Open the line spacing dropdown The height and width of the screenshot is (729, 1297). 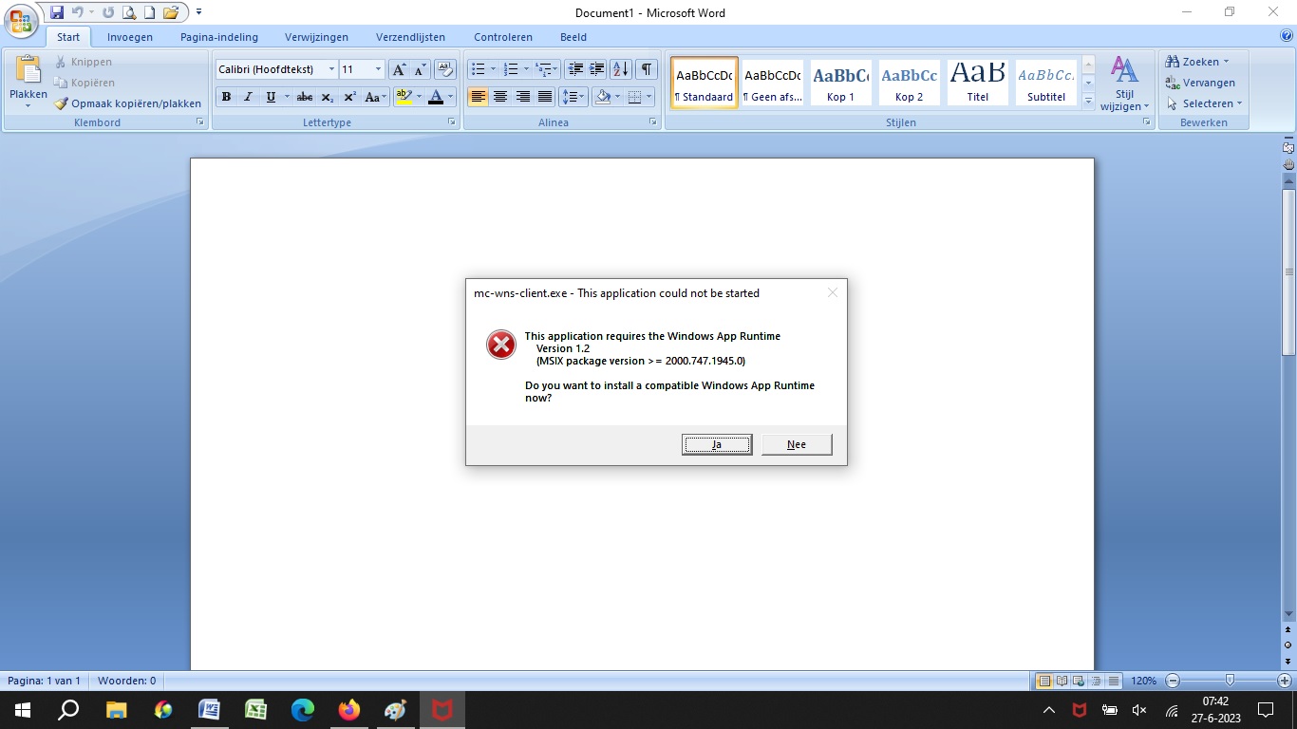[573, 97]
